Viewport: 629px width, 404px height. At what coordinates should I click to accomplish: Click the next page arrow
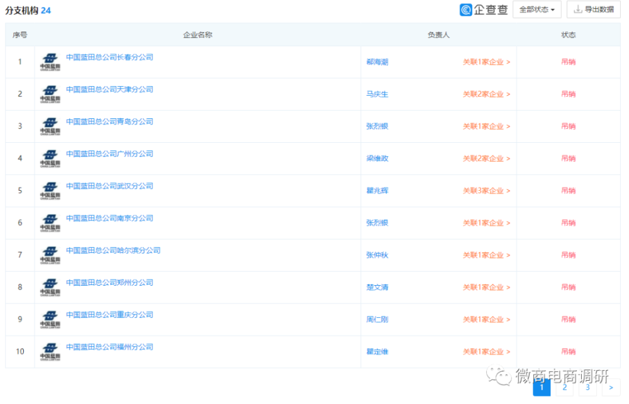pos(611,388)
